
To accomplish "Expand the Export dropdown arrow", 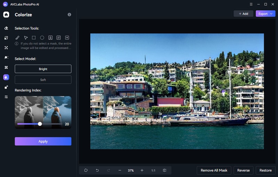I will tap(271, 14).
